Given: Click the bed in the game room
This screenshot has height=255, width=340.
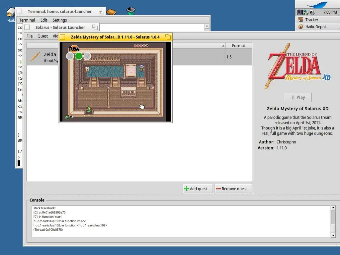Looking at the screenshot, I should pyautogui.click(x=131, y=70).
